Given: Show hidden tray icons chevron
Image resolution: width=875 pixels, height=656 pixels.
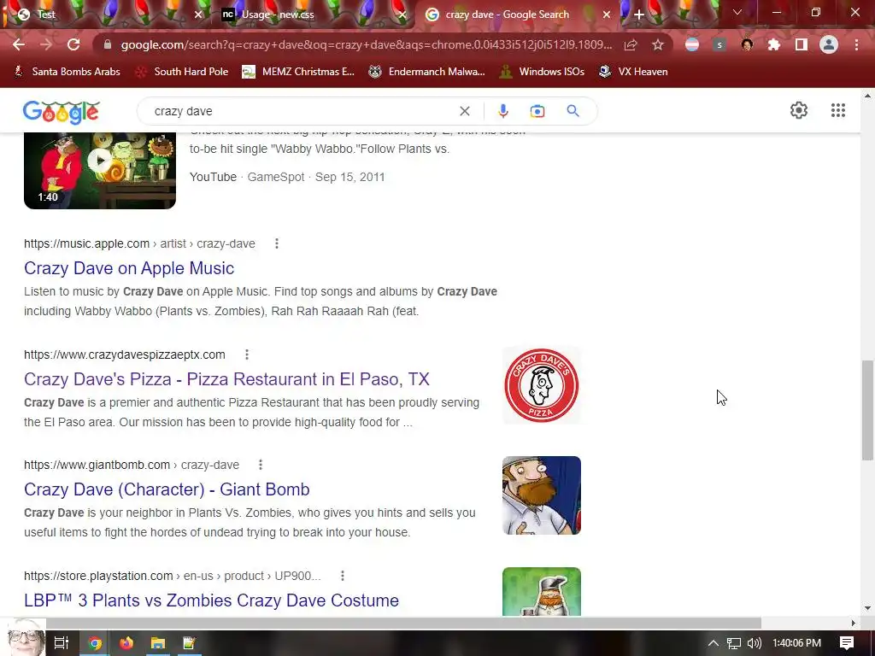Looking at the screenshot, I should click(x=714, y=643).
